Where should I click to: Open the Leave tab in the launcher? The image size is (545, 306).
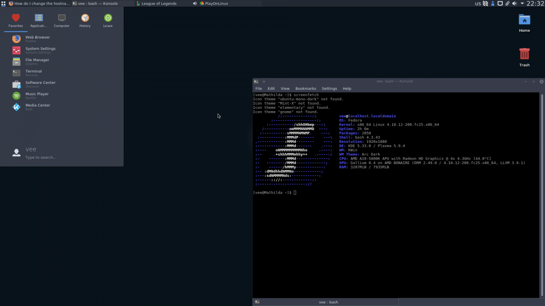[108, 20]
